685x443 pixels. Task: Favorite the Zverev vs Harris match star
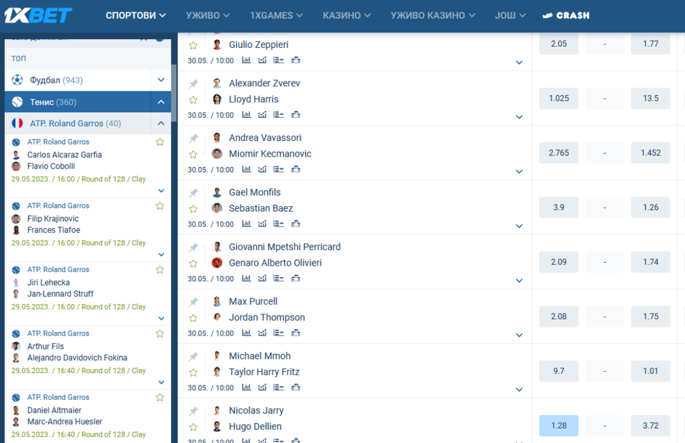click(193, 100)
